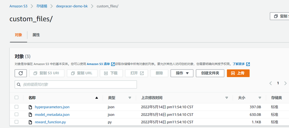Click the refresh objects icon button
Viewport: 289px width, 128px height.
pos(21,73)
